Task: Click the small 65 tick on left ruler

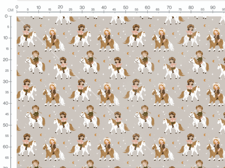Action: click(x=7, y=158)
